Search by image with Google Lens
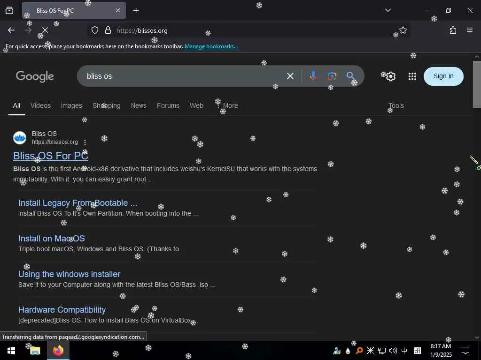The image size is (481, 360). (x=332, y=76)
